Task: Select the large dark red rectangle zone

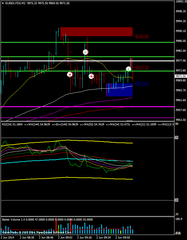Action: 96,32
